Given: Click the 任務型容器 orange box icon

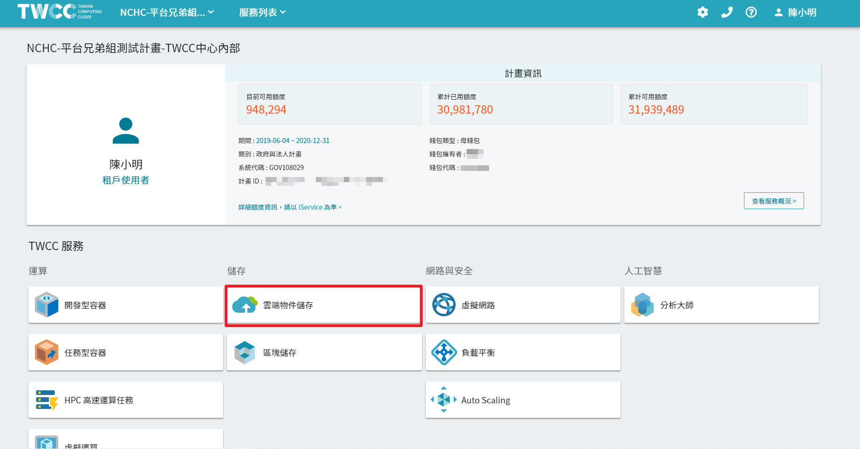Looking at the screenshot, I should click(x=47, y=353).
